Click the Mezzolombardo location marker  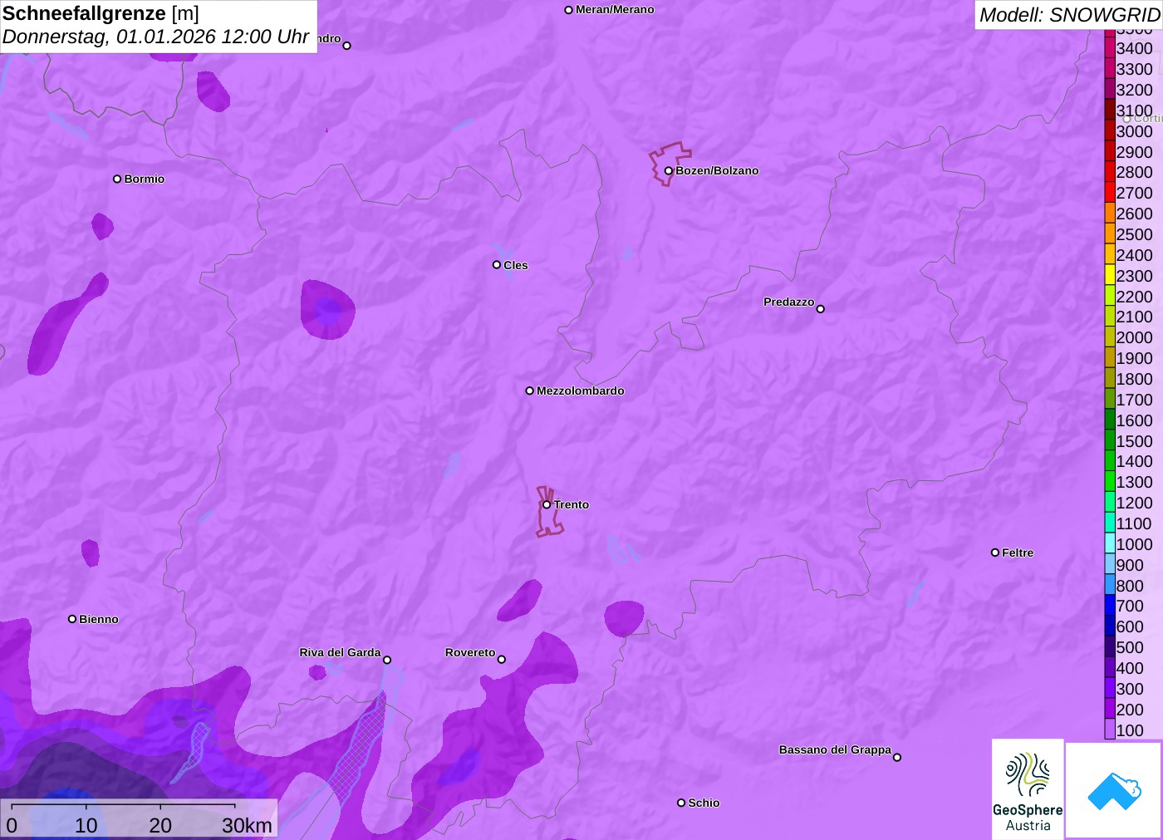530,391
